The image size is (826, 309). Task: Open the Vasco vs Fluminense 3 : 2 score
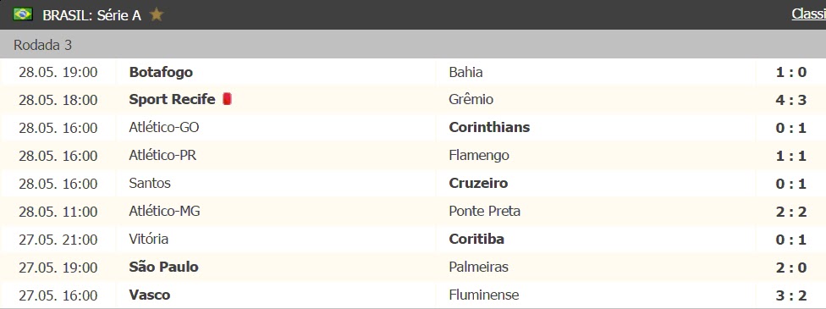pos(790,295)
